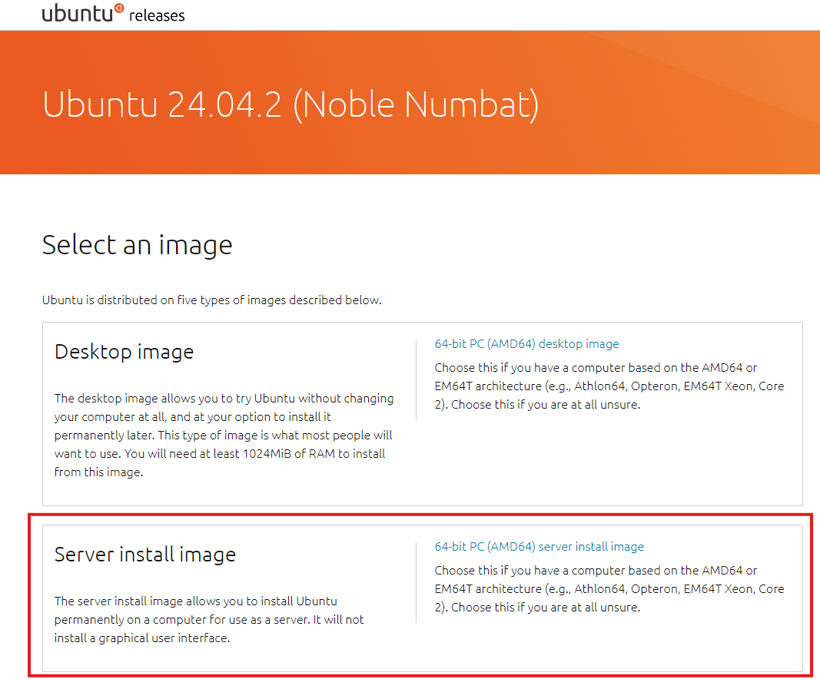Click 'Choose this if' text under server install link
Screen dimensions: 820x679
pyautogui.click(x=609, y=588)
